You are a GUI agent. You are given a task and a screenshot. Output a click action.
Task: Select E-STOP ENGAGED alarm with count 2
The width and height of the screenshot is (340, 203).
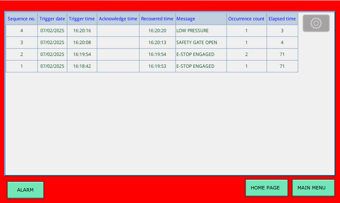click(x=201, y=54)
